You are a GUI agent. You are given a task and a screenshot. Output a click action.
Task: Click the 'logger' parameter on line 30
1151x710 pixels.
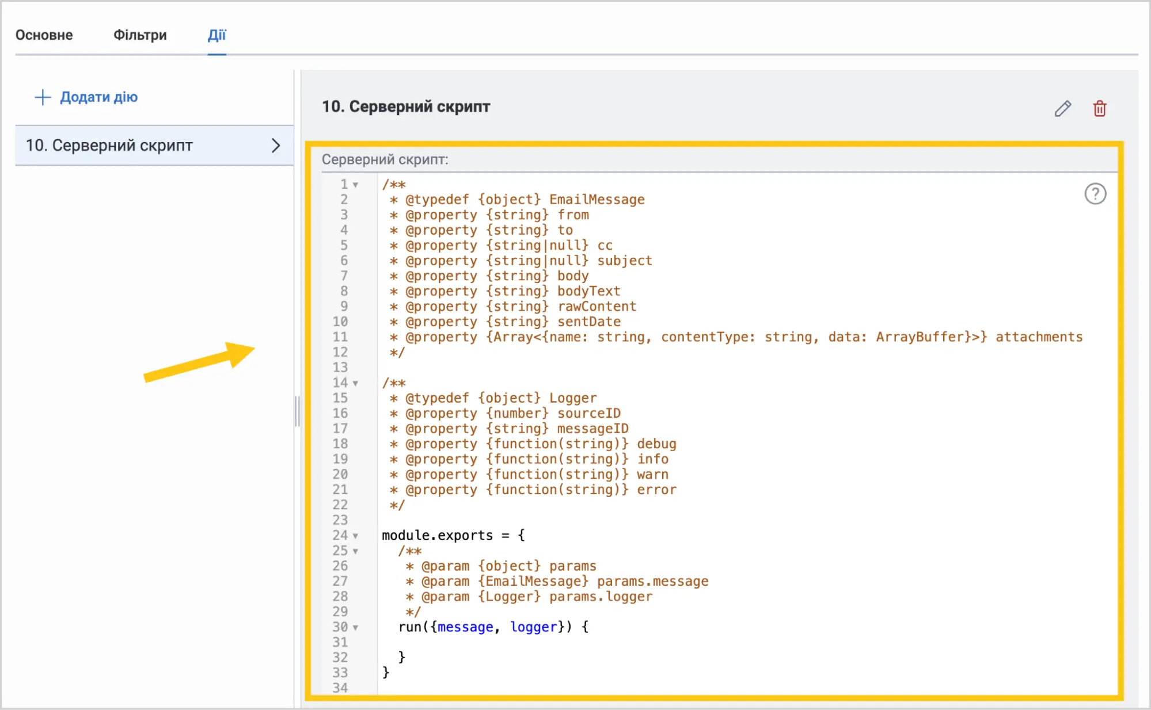[534, 627]
